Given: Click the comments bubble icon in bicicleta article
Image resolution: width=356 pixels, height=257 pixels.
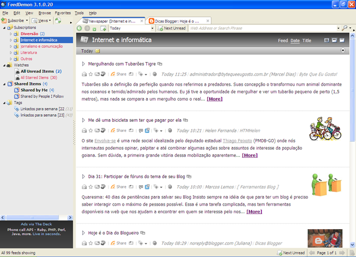Looking at the screenshot, I should tap(141, 130).
